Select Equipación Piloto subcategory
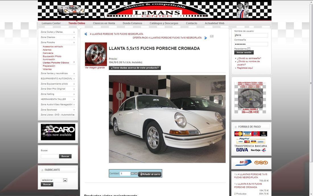This screenshot has width=313, height=196. point(52,56)
